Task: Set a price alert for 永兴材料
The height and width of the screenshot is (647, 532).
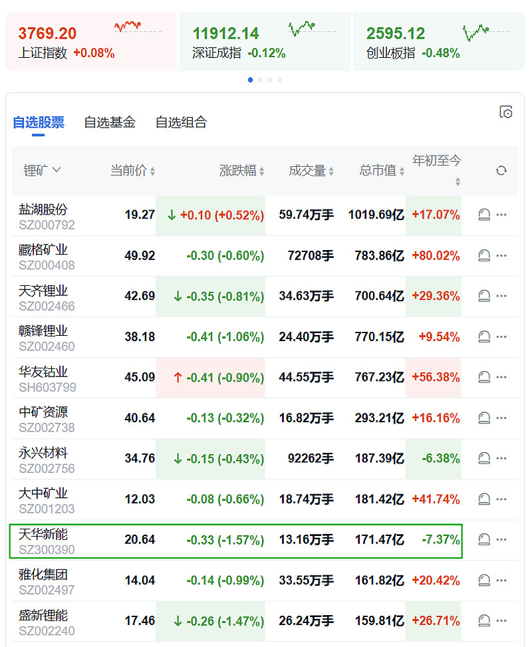Action: coord(484,458)
